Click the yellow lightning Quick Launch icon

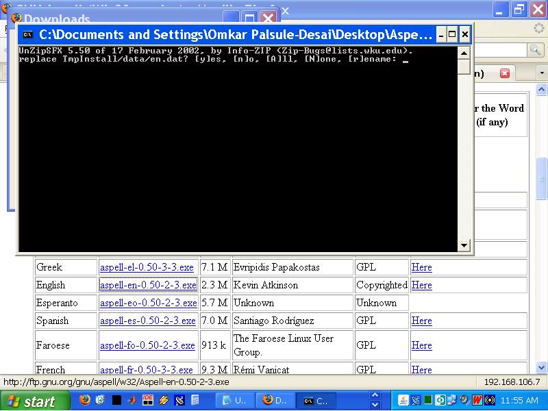(164, 400)
